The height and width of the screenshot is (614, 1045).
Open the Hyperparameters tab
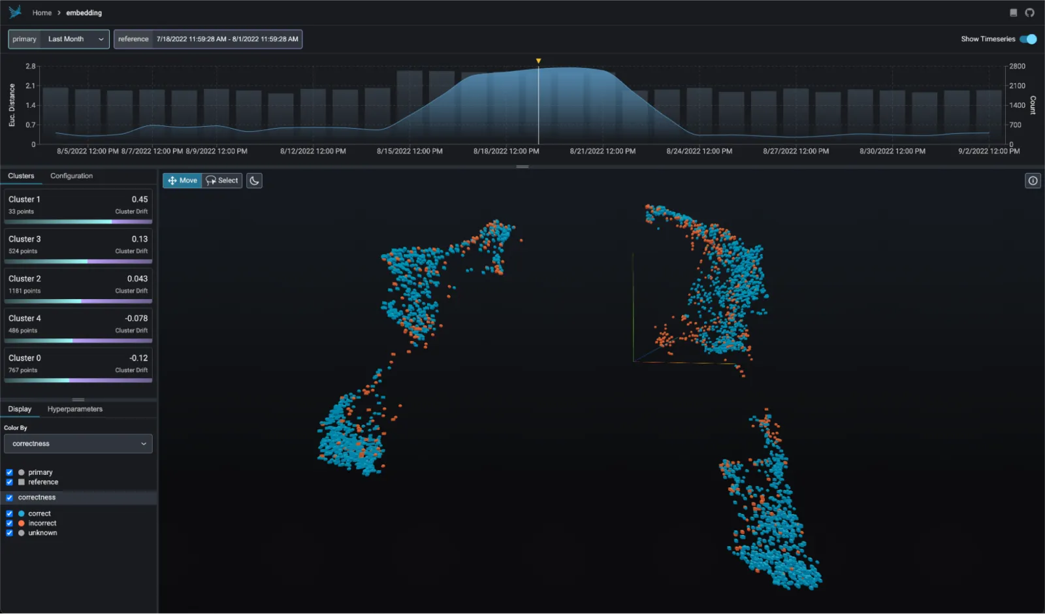[74, 409]
